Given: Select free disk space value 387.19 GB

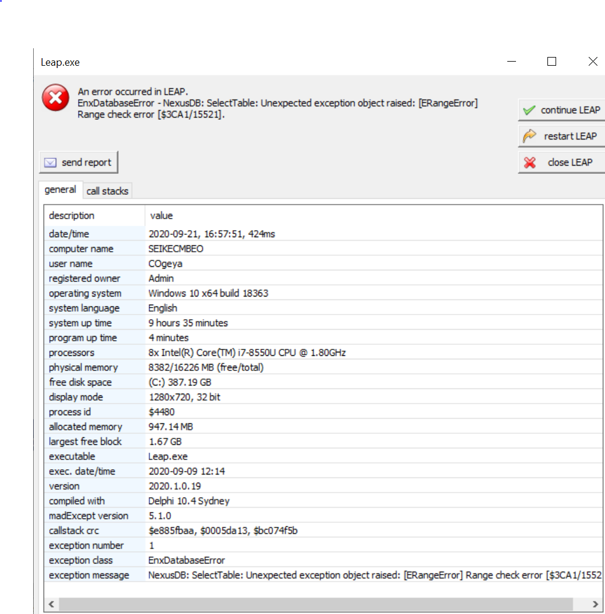Looking at the screenshot, I should pos(180,382).
